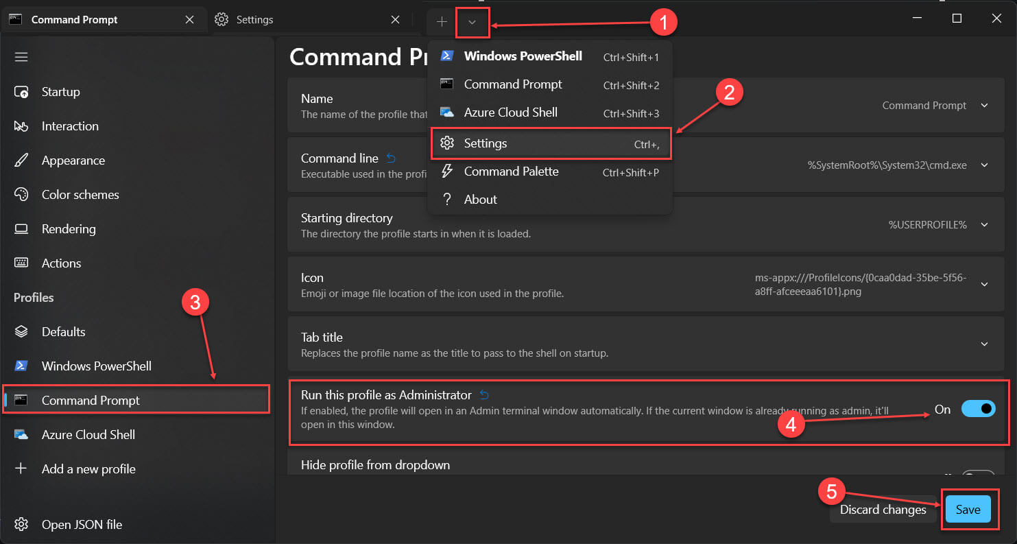Click the Windows PowerShell profile icon in sidebar

[21, 366]
